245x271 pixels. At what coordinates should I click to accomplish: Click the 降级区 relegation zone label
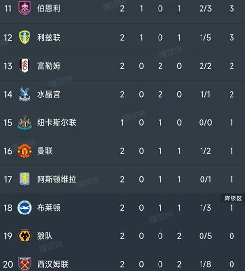click(233, 198)
